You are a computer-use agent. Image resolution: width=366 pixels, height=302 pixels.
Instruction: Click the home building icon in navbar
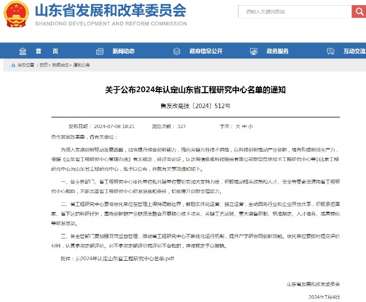[x=23, y=51]
